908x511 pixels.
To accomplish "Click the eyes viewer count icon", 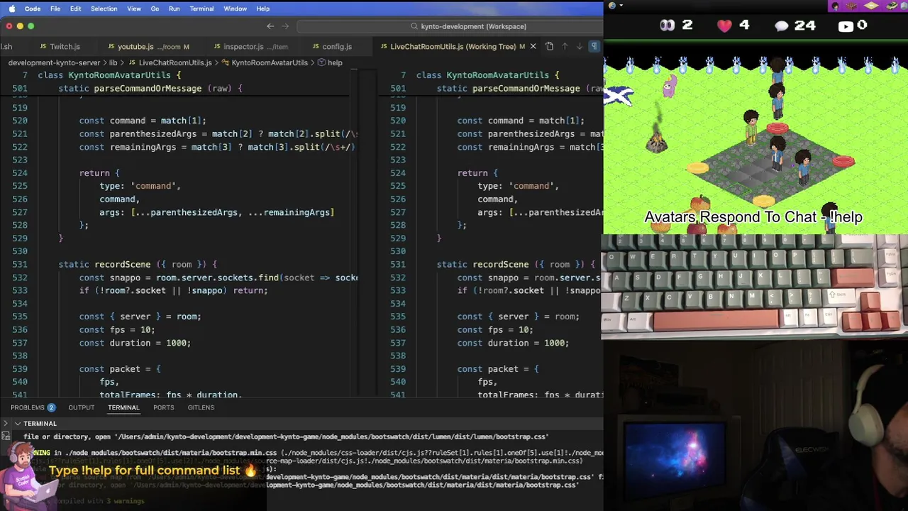I will pos(668,26).
